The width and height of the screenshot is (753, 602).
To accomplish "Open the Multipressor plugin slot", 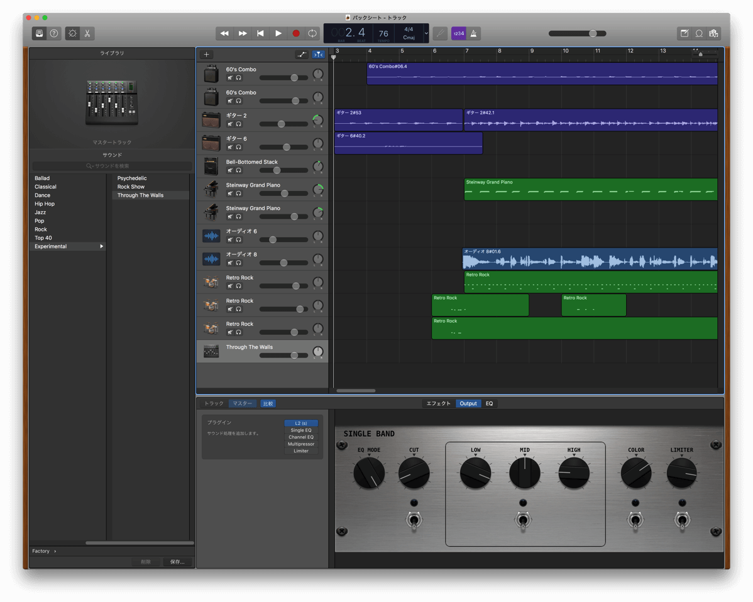I will tap(301, 444).
